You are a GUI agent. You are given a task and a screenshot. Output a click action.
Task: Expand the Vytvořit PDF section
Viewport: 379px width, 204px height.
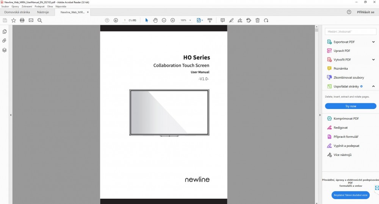[x=373, y=59]
